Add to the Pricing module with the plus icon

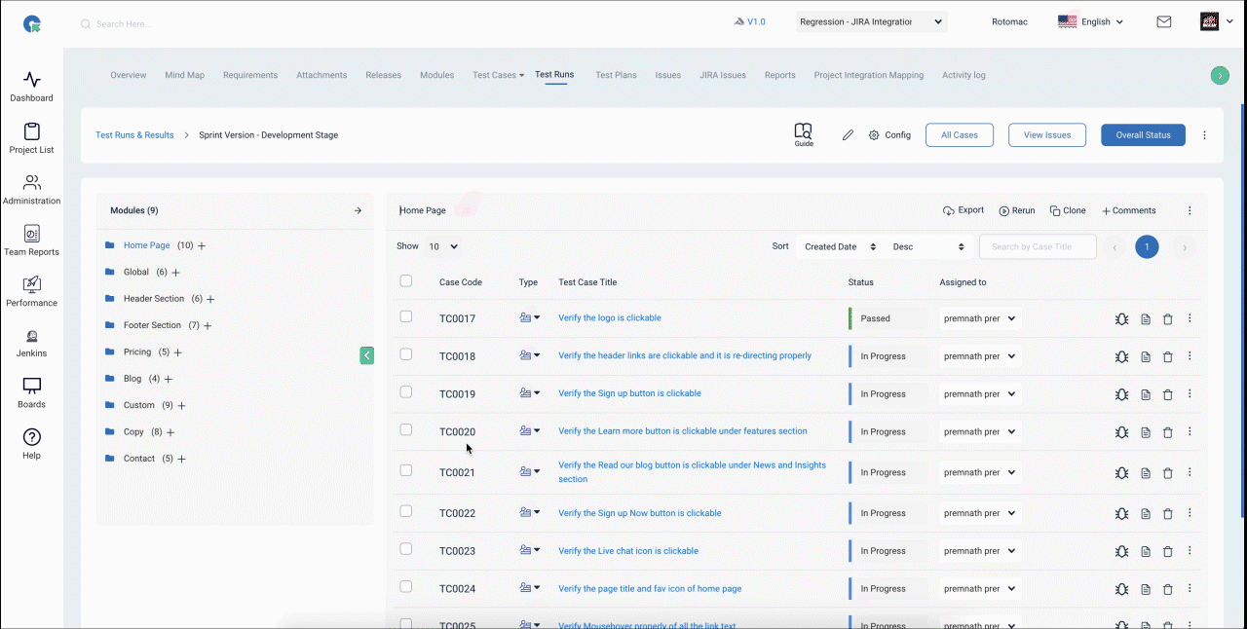tap(178, 352)
